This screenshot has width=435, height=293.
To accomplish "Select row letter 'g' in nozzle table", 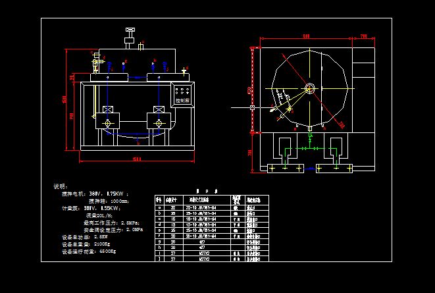I will click(159, 242).
